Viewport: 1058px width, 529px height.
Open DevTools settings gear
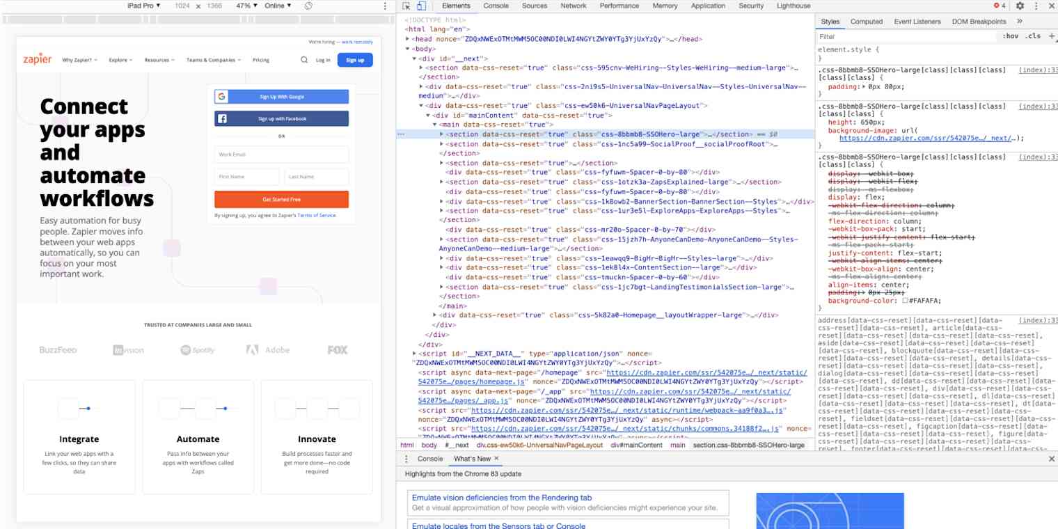click(1020, 6)
